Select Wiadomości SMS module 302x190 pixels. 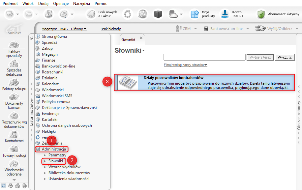(57, 96)
